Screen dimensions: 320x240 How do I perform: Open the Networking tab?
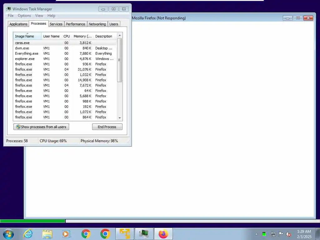click(x=97, y=24)
